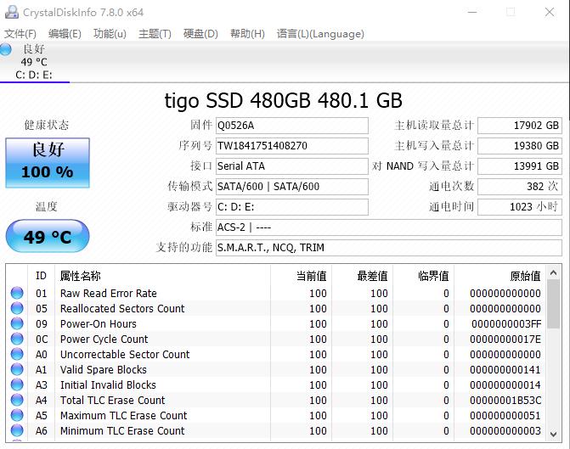Select the Valid Spare Blocks row text
Screen dimensions: 570x449
(x=104, y=369)
